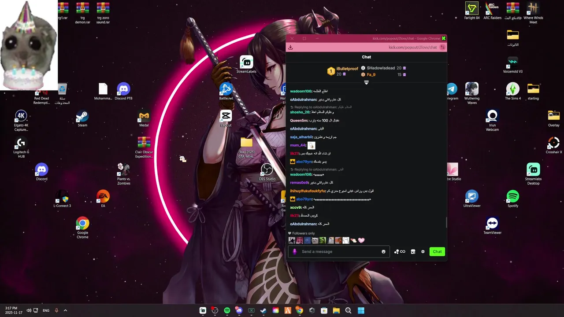This screenshot has width=564, height=317.
Task: Focus the Send a message field
Action: [x=339, y=252]
